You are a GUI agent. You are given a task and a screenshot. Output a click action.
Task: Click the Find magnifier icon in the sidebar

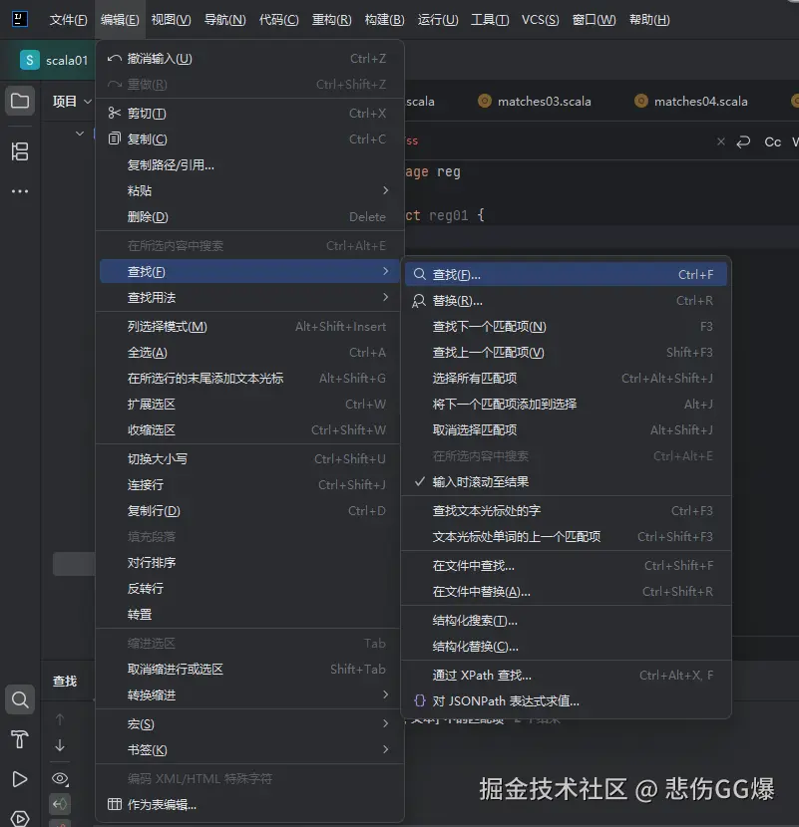point(20,699)
